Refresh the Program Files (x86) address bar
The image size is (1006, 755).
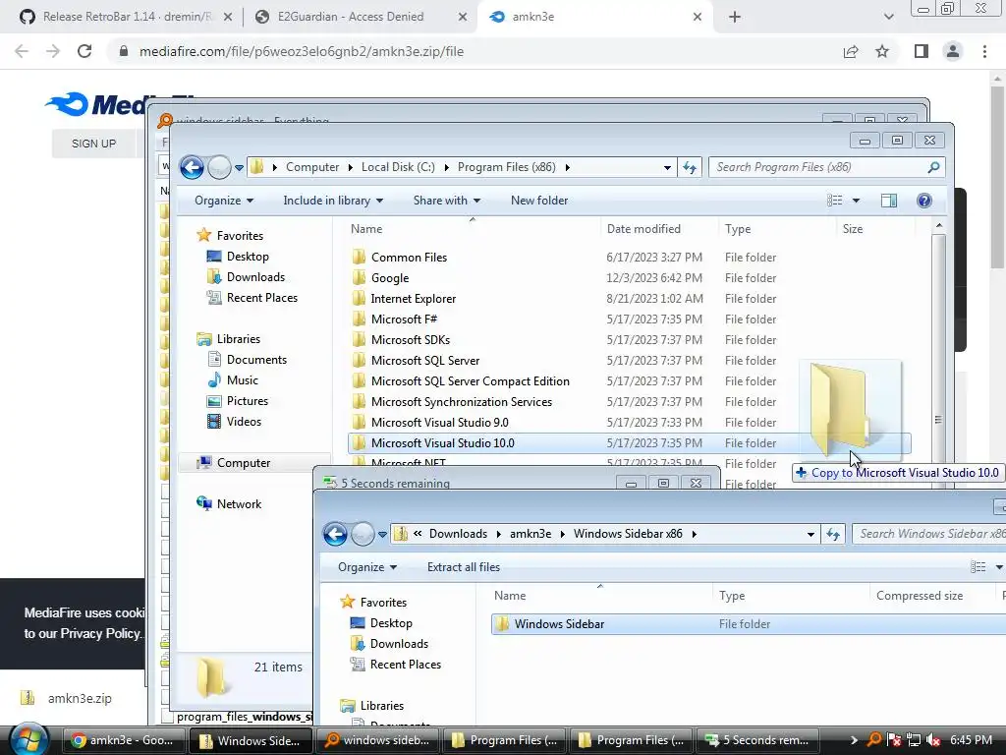pos(690,167)
